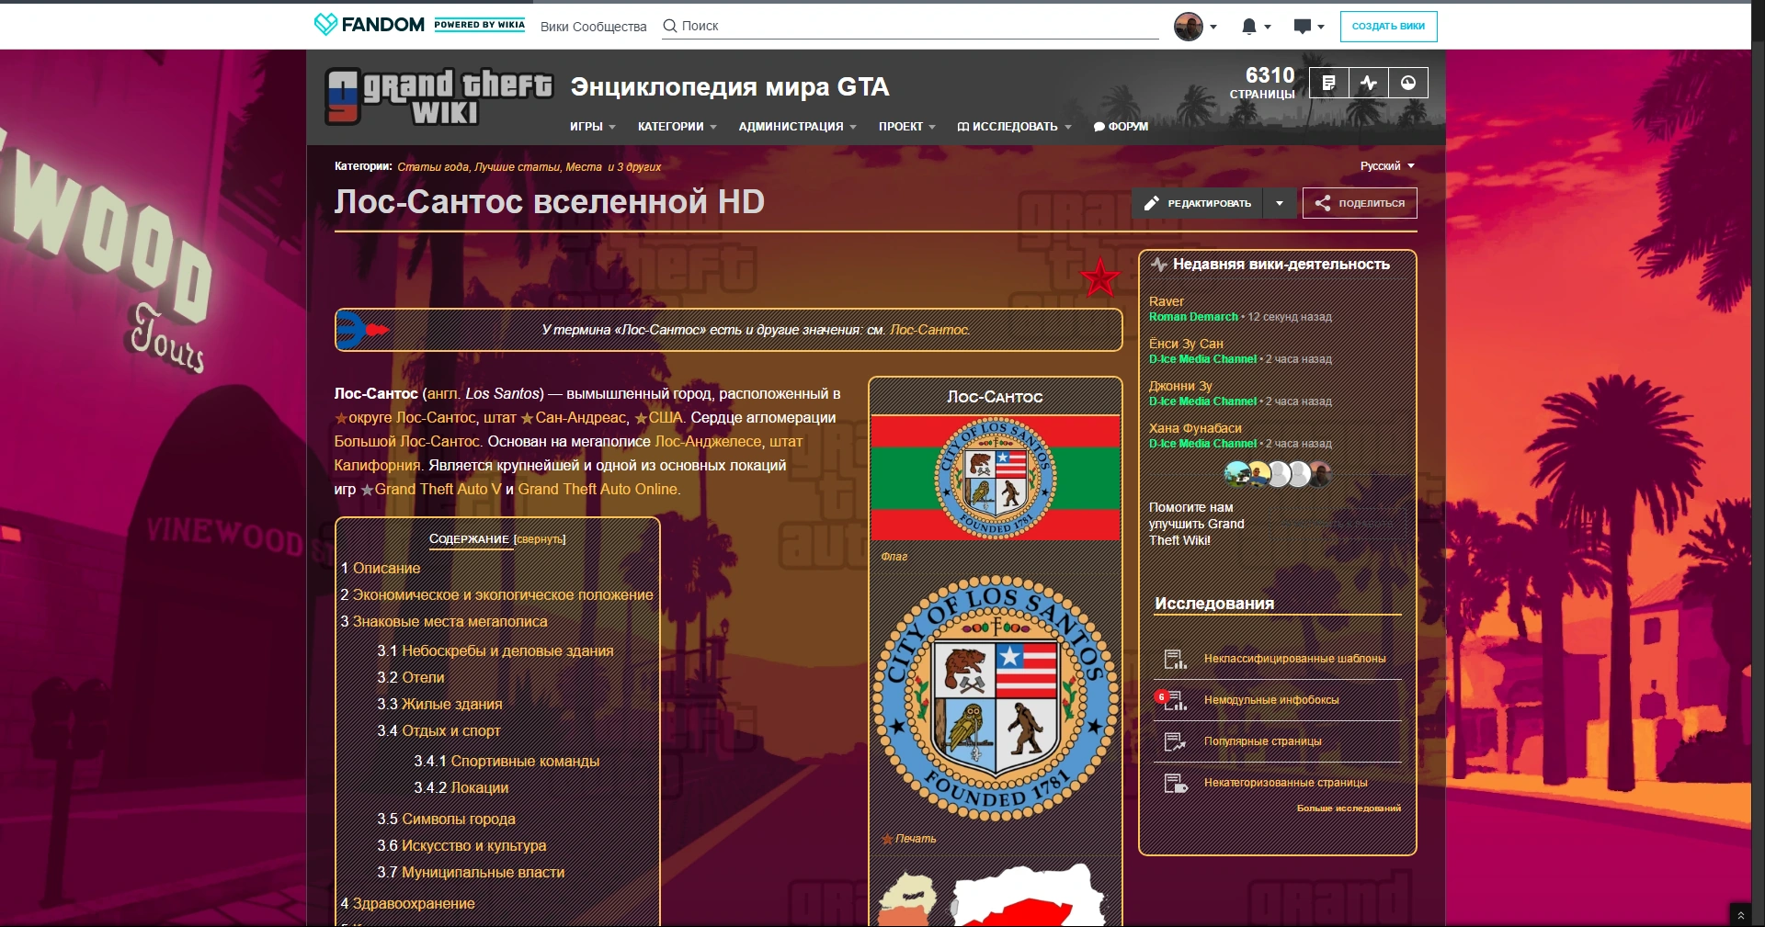Screen dimensions: 1765x927
Task: Open the Статьи года category link
Action: 433,167
